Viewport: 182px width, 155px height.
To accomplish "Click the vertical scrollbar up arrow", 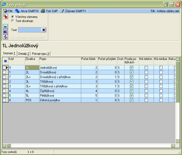I will pos(177,59).
